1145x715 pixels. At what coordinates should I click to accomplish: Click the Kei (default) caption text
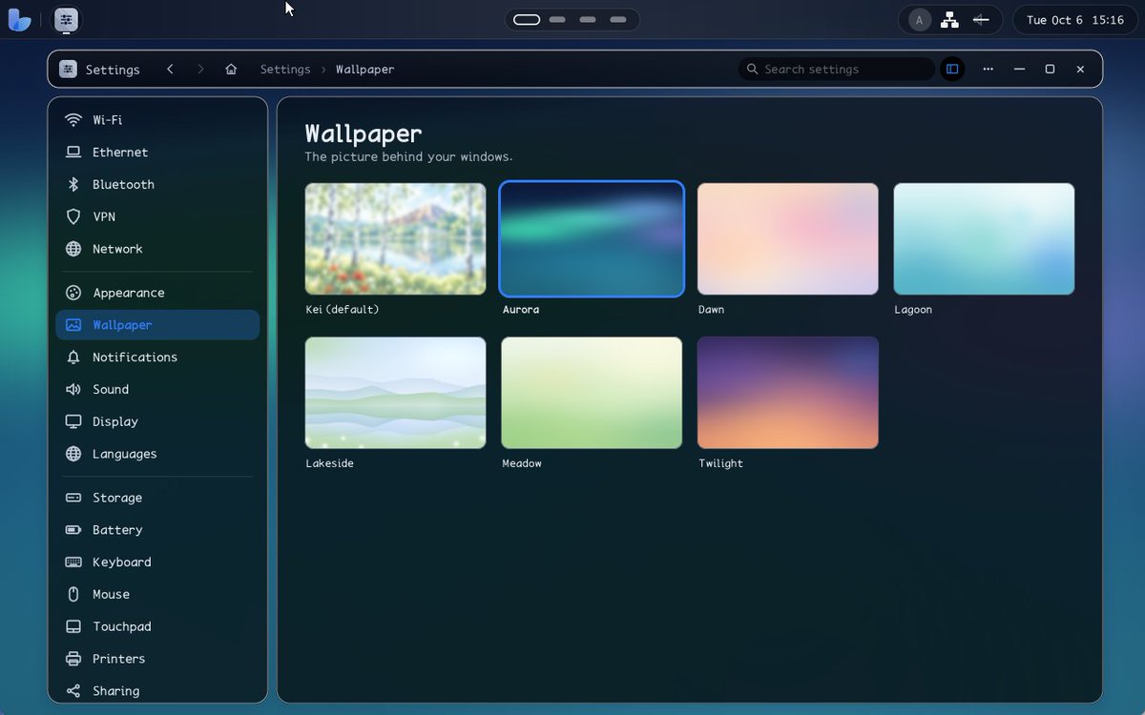coord(343,310)
